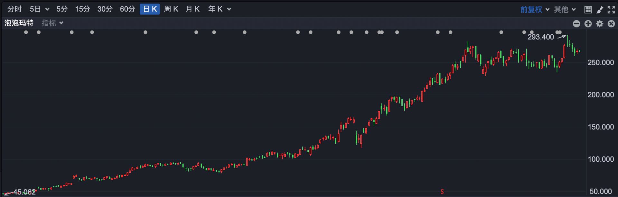Viewport: 618px width, 197px height.
Task: Open the 5日 period dropdown
Action: [x=39, y=9]
